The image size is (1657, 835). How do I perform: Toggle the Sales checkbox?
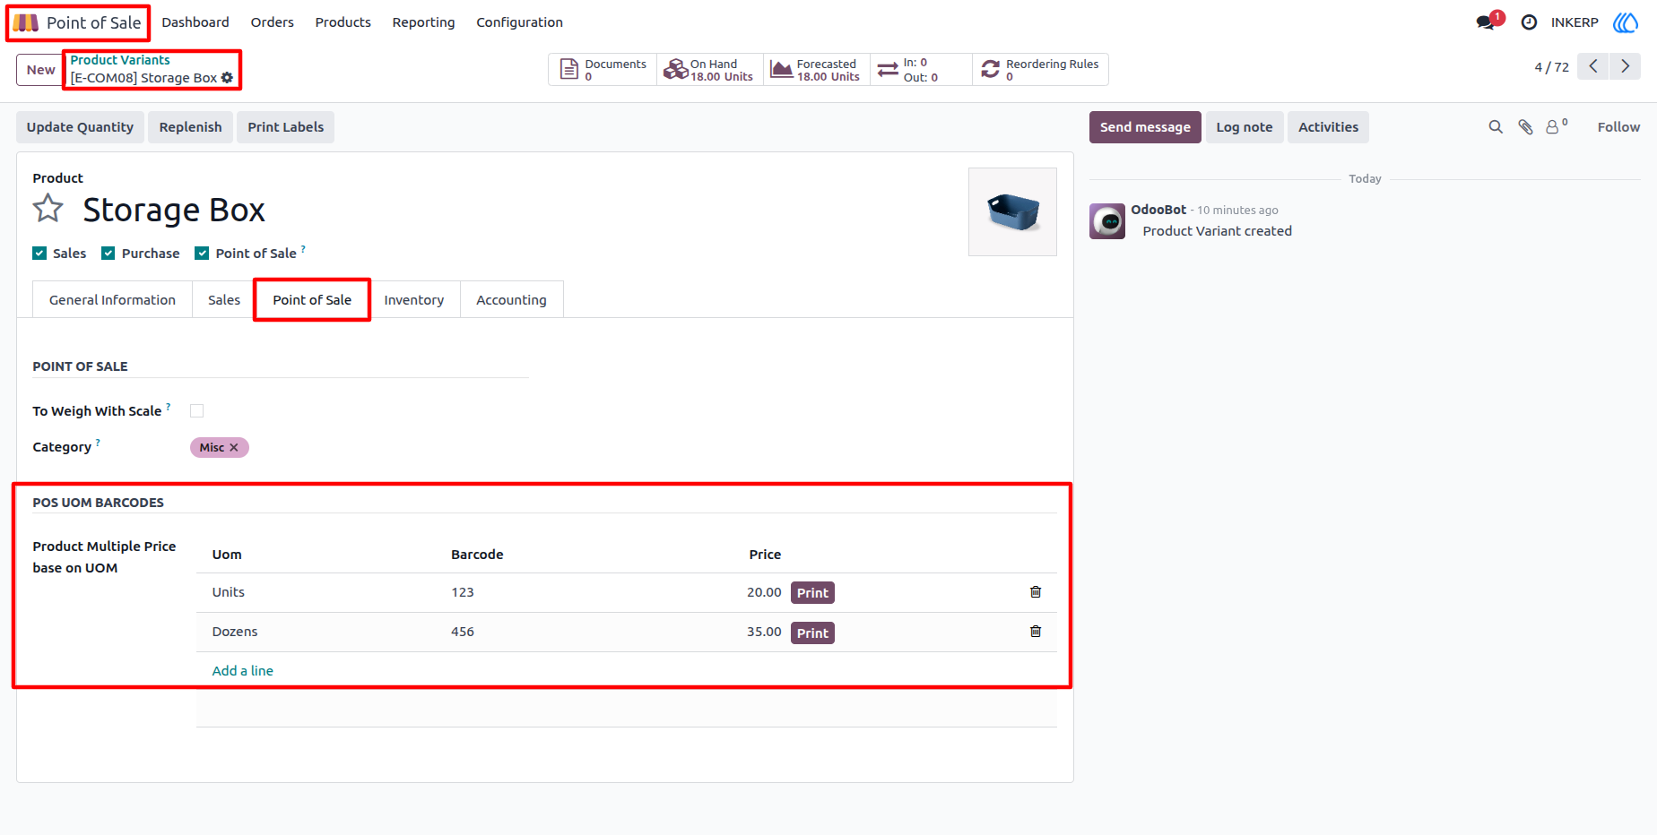pyautogui.click(x=39, y=254)
